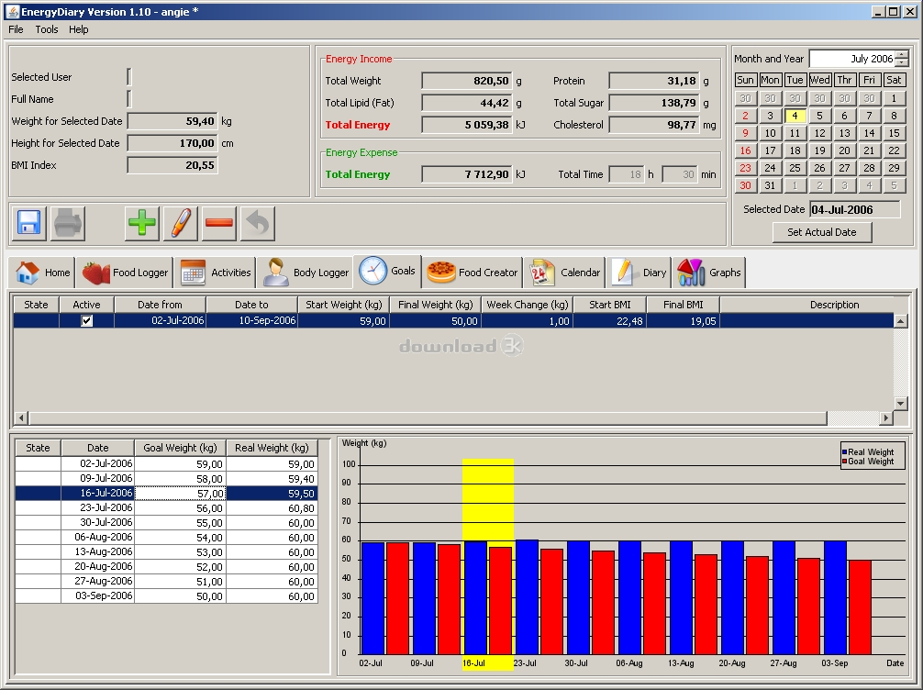Screen dimensions: 923x690
Task: Click the red minus delete icon
Action: [x=219, y=222]
